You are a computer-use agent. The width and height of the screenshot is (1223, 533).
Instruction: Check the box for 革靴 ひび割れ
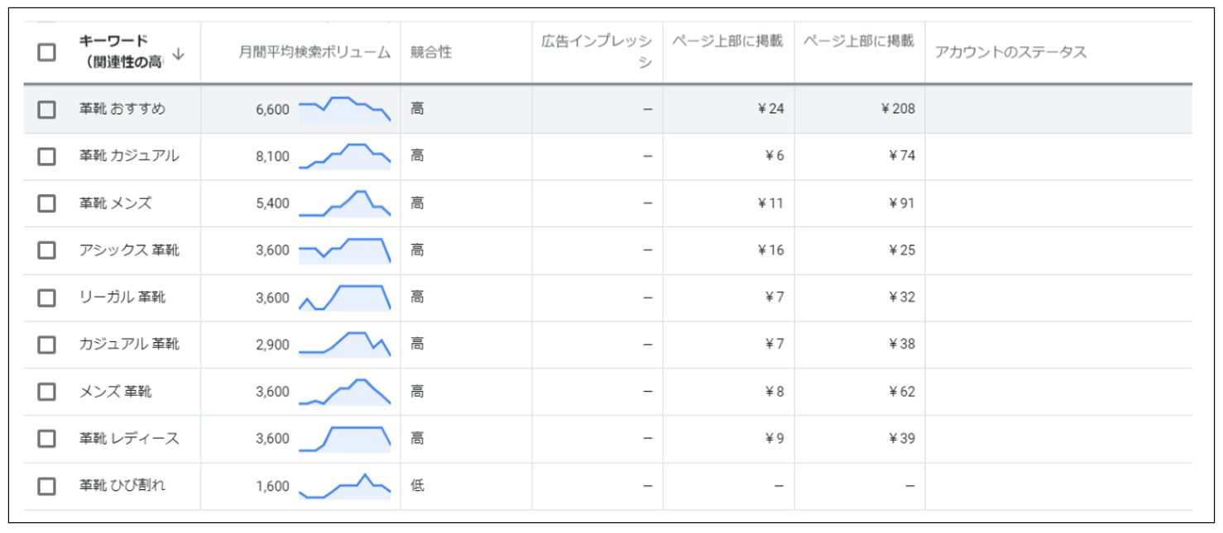(x=47, y=486)
